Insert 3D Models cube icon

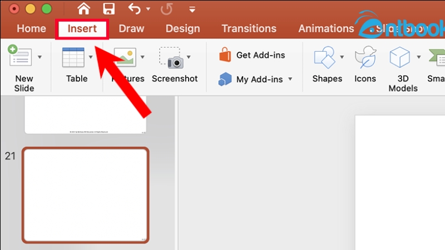[399, 57]
